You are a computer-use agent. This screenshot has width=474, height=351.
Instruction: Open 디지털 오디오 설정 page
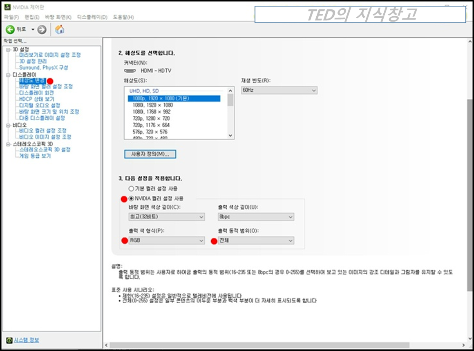coord(40,105)
